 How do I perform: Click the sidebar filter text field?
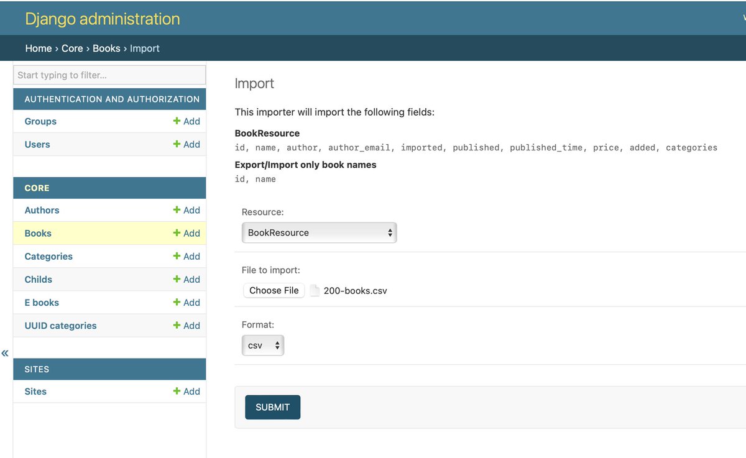pyautogui.click(x=109, y=75)
